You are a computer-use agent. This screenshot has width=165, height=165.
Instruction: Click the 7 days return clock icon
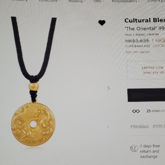coord(134,148)
